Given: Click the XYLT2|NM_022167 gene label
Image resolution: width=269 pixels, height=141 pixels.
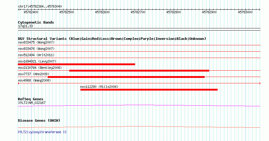Looking at the screenshot, I should (32, 103).
